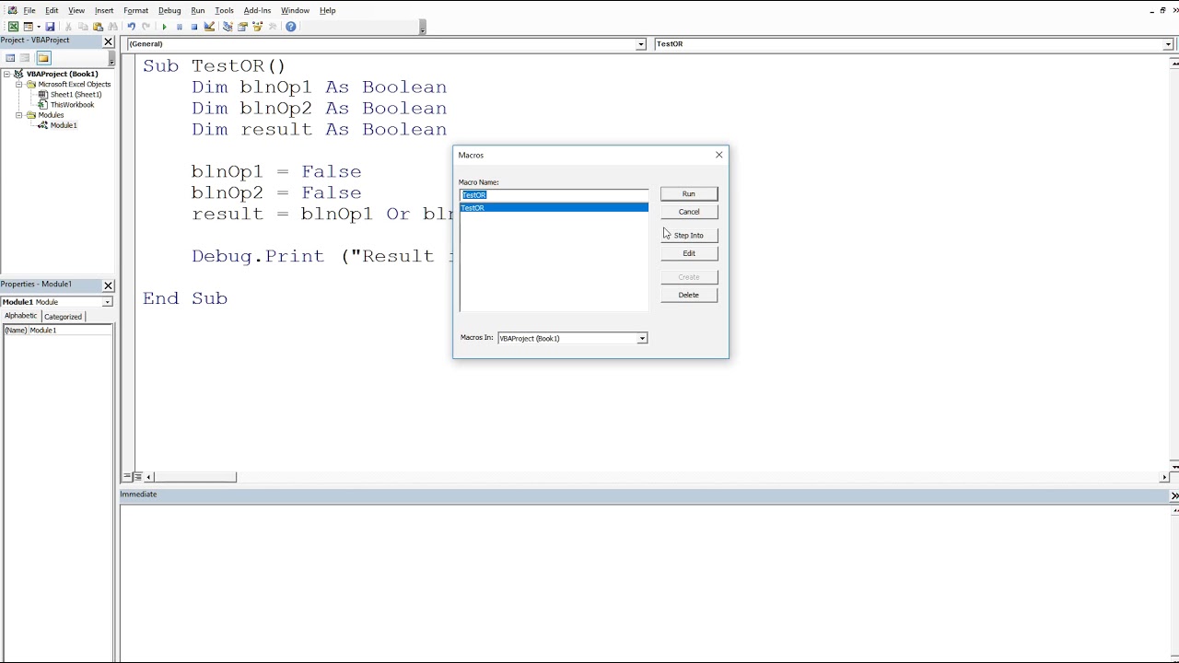The height and width of the screenshot is (663, 1179).
Task: Open Project Explorer toolbar icon
Action: 228,27
